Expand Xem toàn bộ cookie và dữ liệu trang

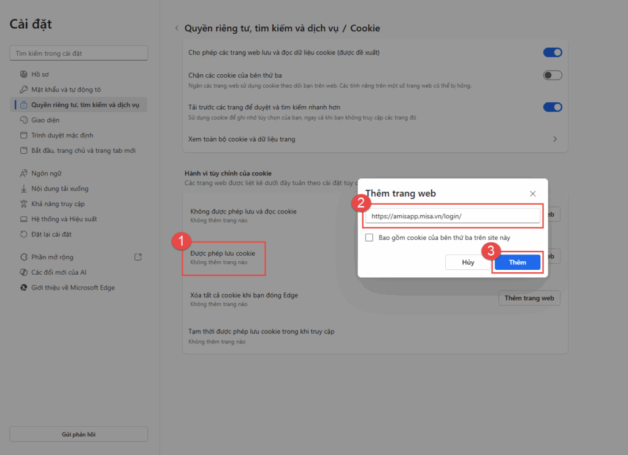coord(554,139)
